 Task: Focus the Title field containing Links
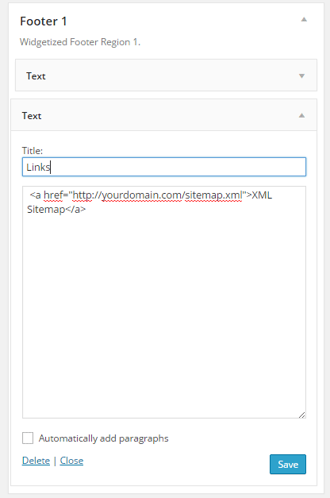tap(164, 167)
